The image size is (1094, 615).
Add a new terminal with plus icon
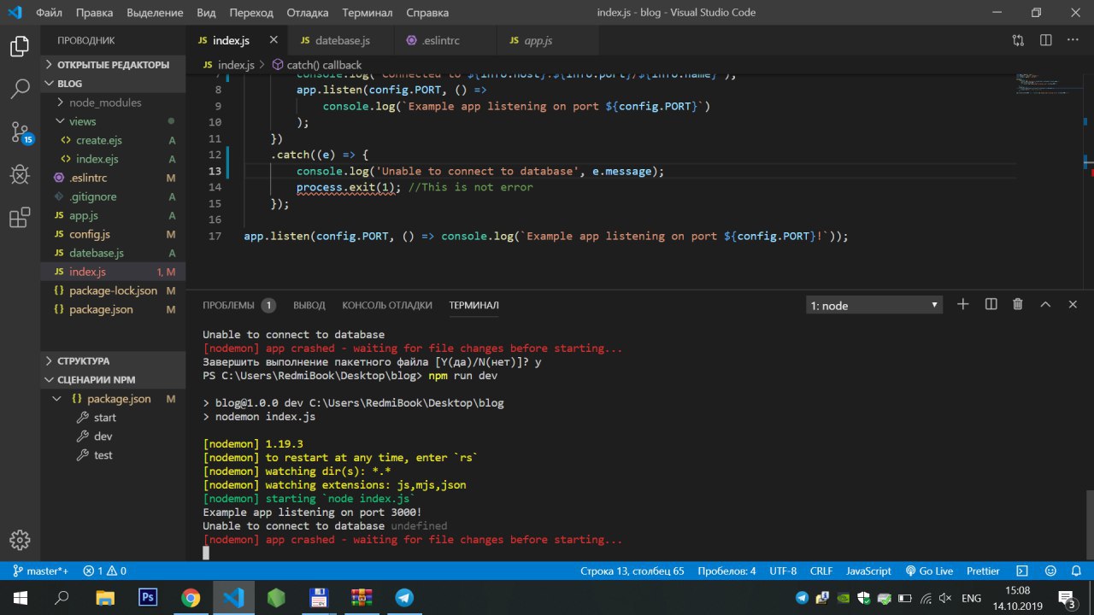pyautogui.click(x=962, y=304)
